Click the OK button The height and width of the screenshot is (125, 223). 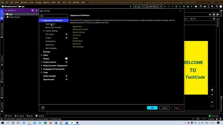coord(152,108)
